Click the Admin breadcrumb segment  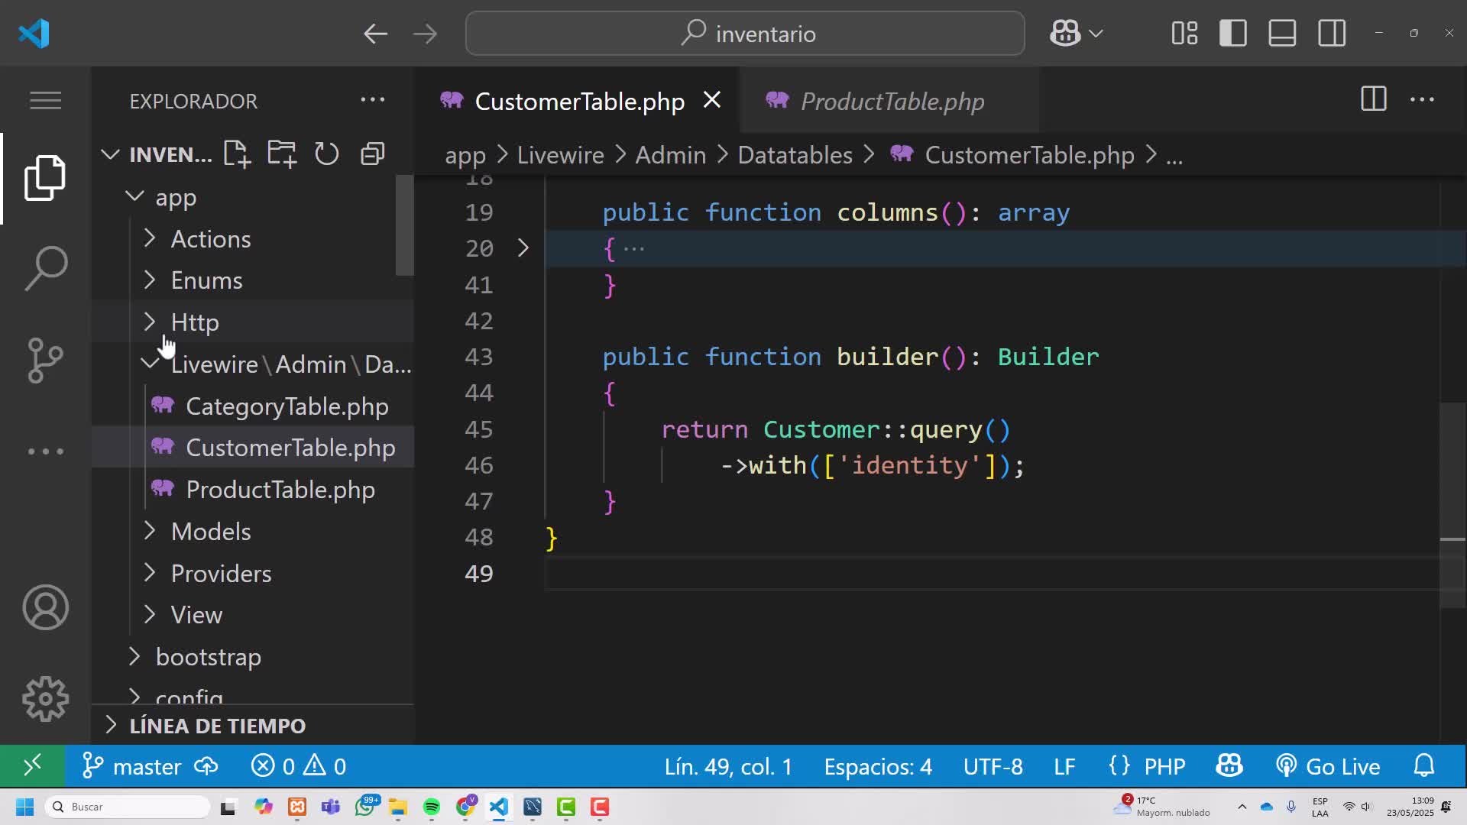670,155
